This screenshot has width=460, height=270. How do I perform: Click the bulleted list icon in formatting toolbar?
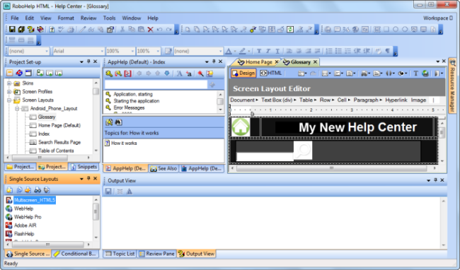[x=338, y=51]
